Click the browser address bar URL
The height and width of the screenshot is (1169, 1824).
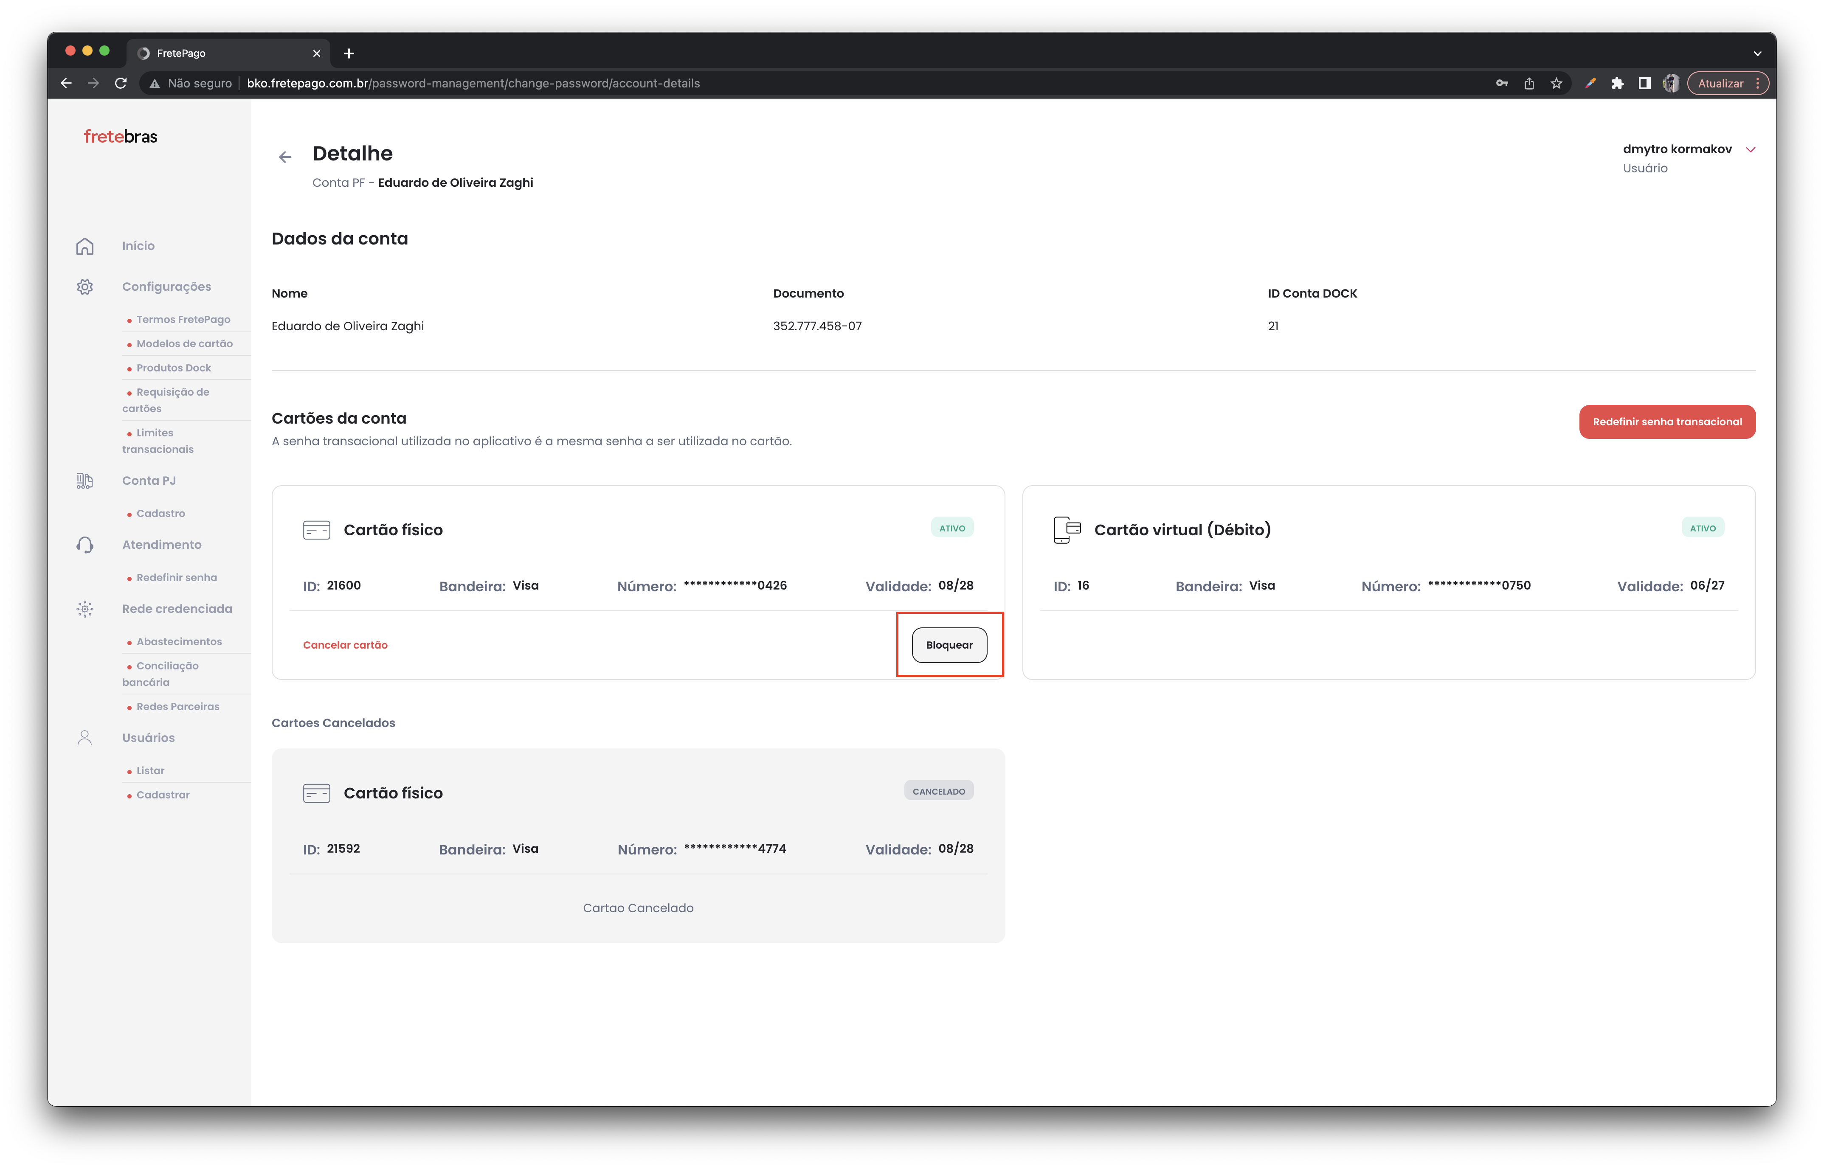point(473,84)
